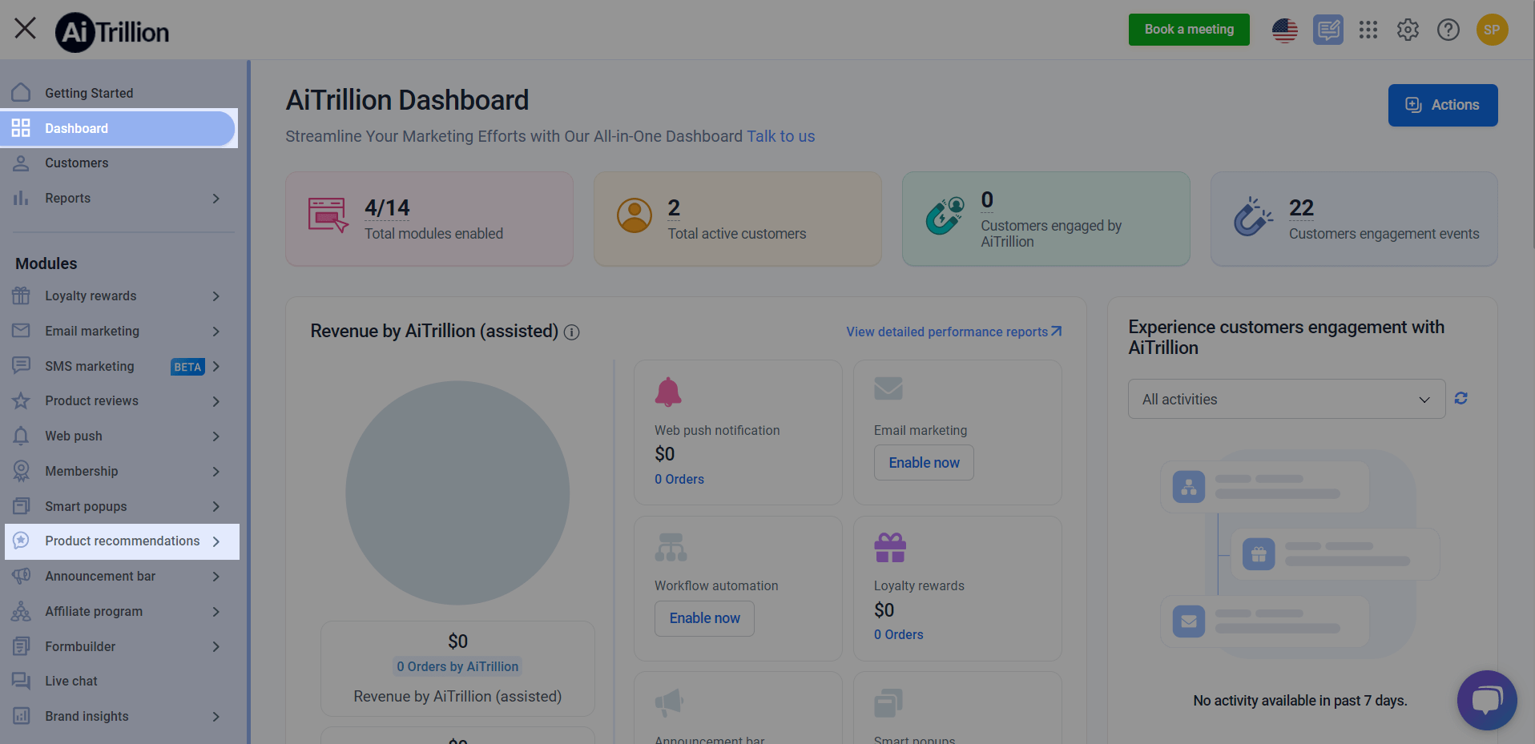Click the revenue info tooltip icon

pos(572,332)
